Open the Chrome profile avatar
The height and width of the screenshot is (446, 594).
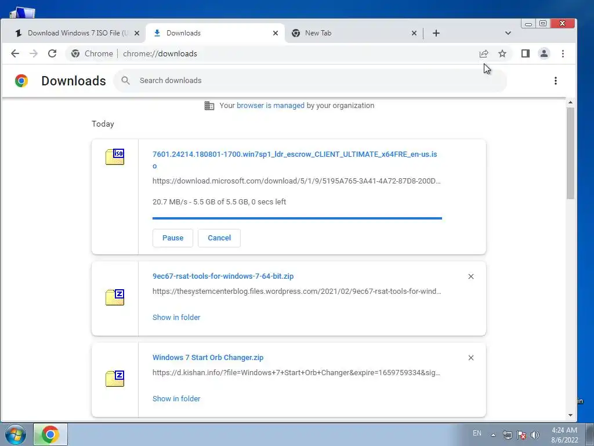click(544, 53)
